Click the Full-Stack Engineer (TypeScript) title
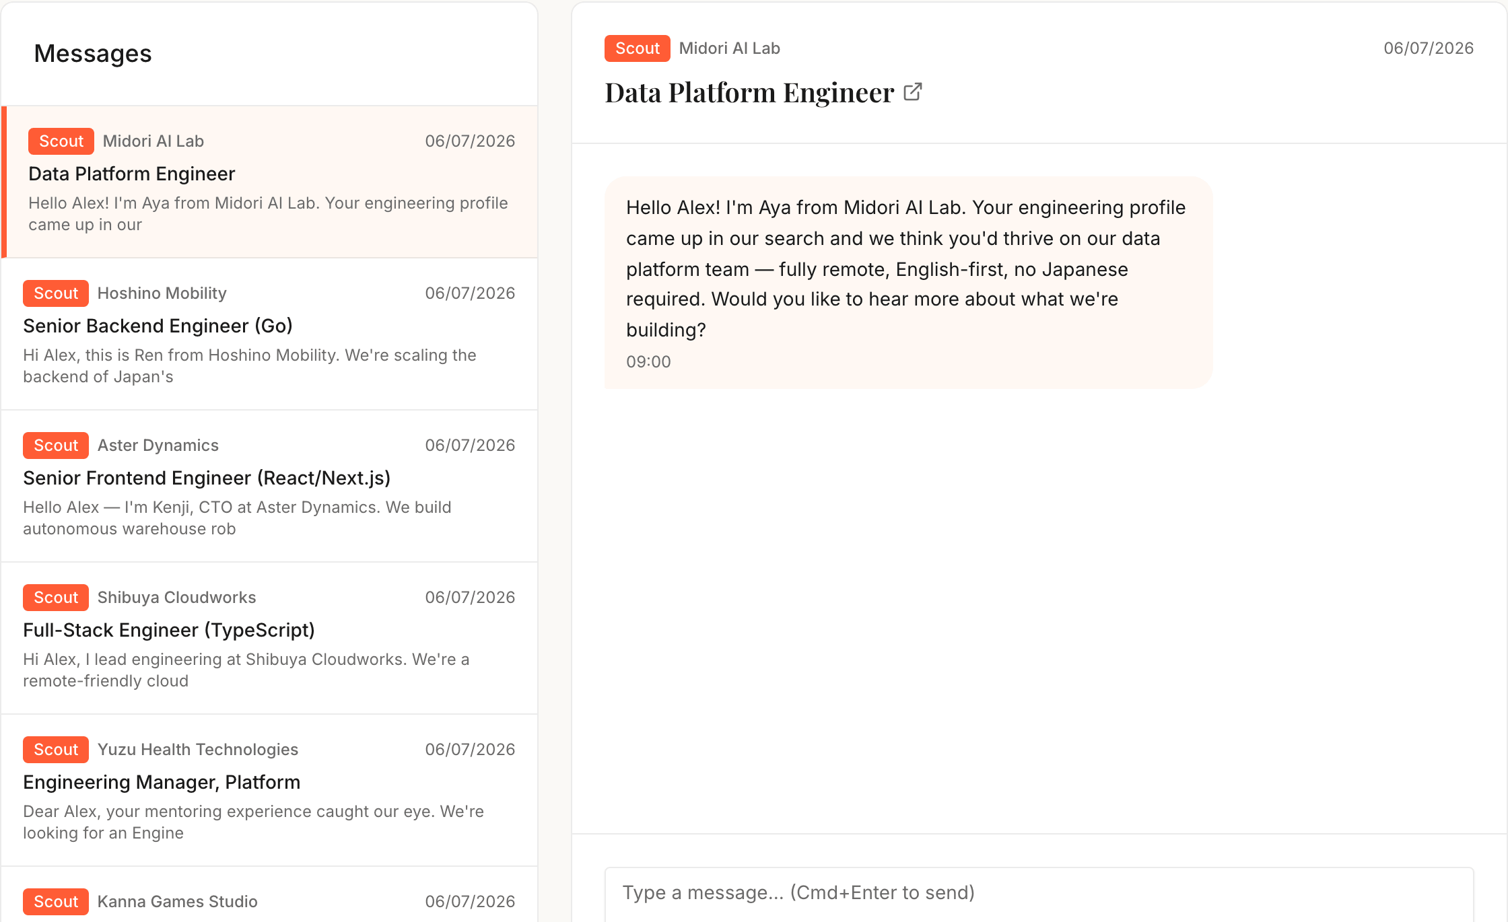The image size is (1508, 922). [169, 630]
